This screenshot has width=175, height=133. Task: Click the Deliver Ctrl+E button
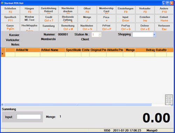pyautogui.click(x=145, y=27)
